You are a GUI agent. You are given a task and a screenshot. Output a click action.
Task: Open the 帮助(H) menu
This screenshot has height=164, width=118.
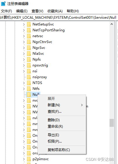coord(73,11)
